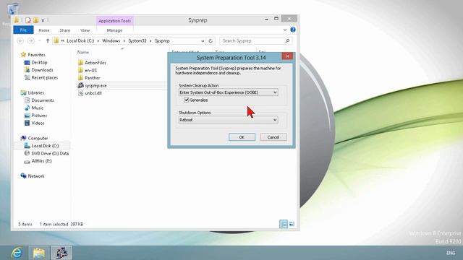The width and height of the screenshot is (463, 260).
Task: Open the File menu in Explorer
Action: (23, 30)
